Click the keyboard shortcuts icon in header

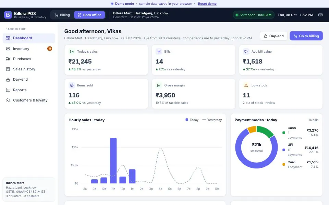coord(320,15)
